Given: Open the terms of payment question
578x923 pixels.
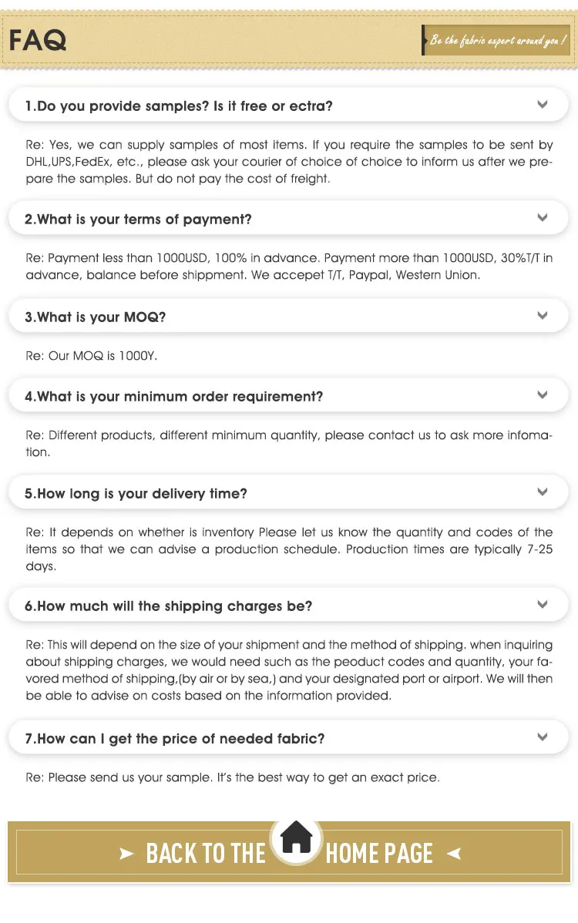Looking at the screenshot, I should click(x=139, y=219).
